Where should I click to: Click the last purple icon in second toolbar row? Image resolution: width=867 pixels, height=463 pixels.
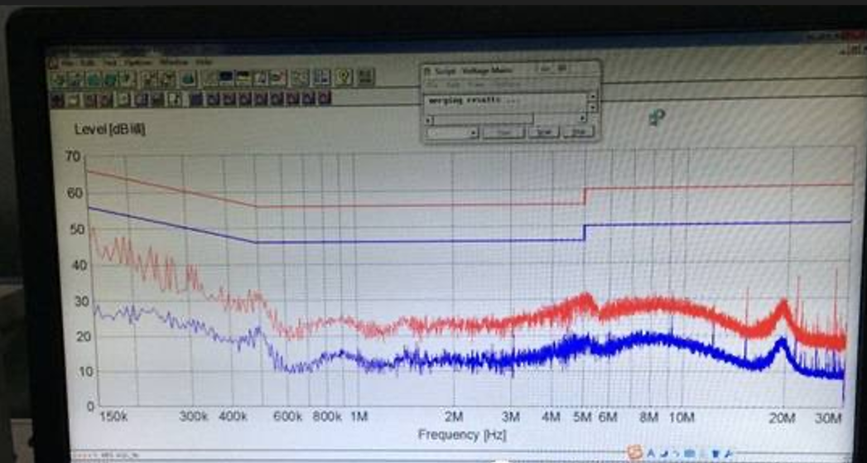(x=325, y=99)
